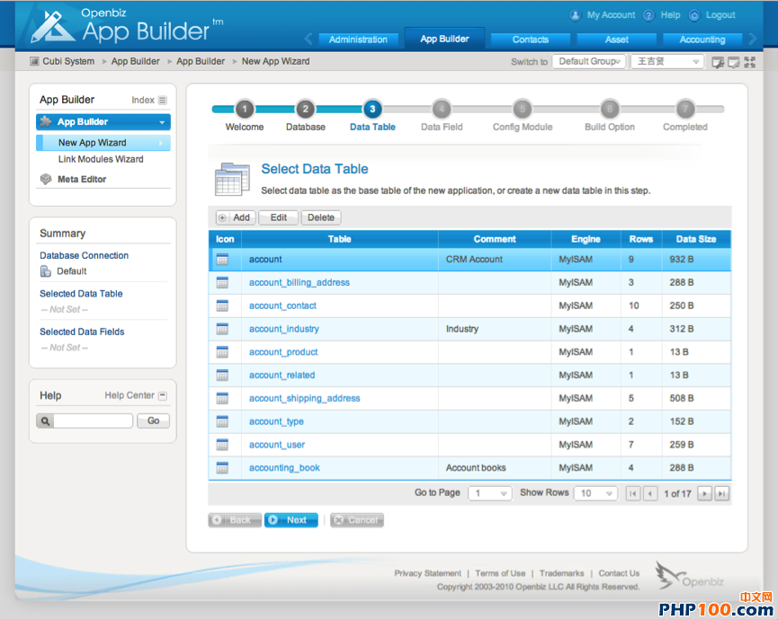
Task: Click the Database wizard step 2 marker
Action: (x=305, y=110)
